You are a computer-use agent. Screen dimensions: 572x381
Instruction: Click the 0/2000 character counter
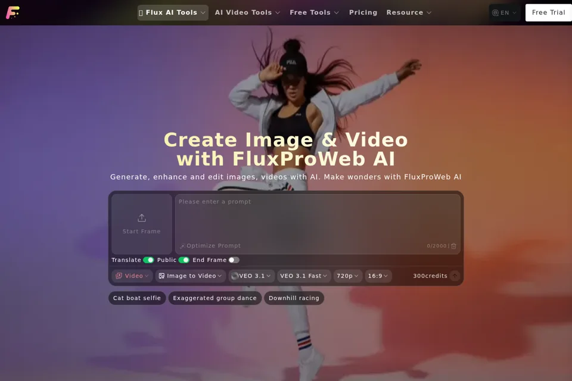click(437, 246)
